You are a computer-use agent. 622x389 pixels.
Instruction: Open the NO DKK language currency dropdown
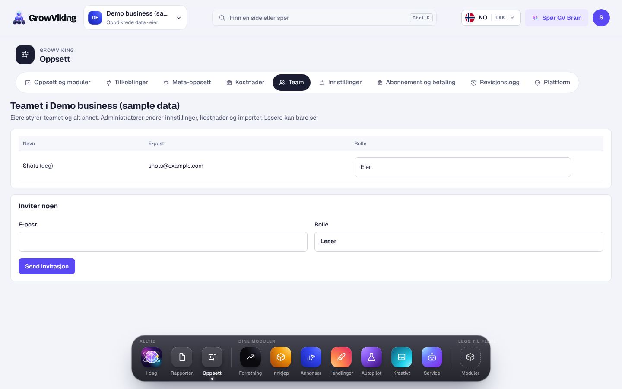(491, 18)
